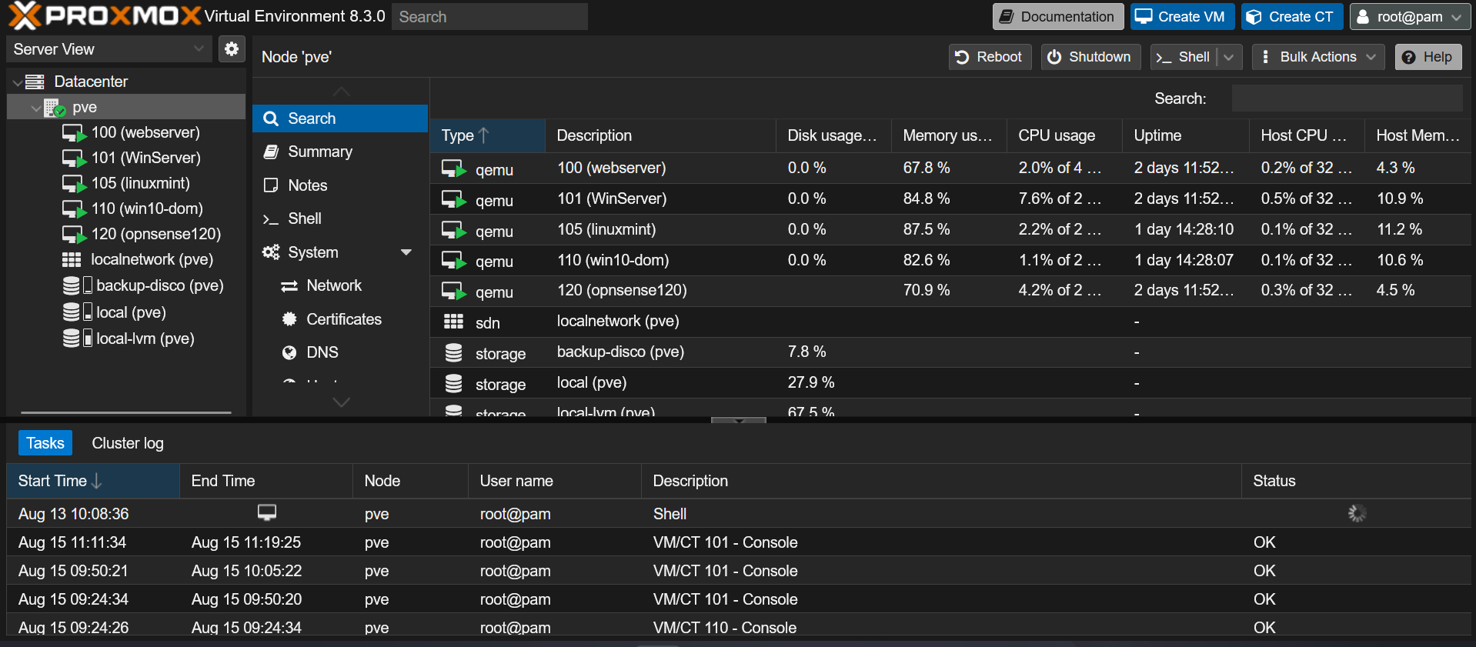Click the Datacenter server icon
Viewport: 1476px width, 647px height.
coord(35,82)
